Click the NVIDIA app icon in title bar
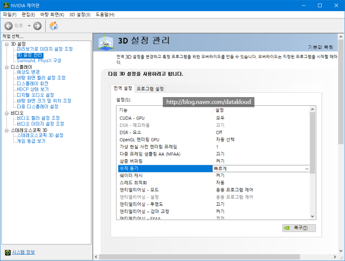This screenshot has height=261, width=345. [6, 5]
